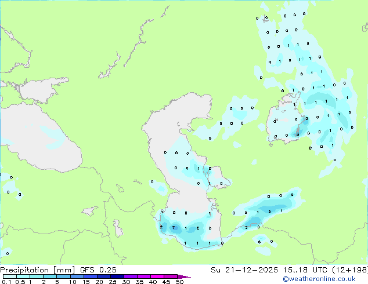Click the "0.5" legend scale label

click(20, 282)
